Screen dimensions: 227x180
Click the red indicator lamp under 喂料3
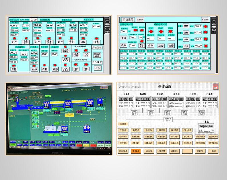click(x=171, y=32)
